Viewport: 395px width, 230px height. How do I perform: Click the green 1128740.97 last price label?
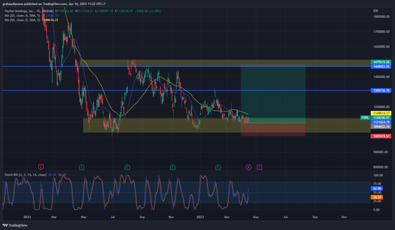[x=381, y=118]
